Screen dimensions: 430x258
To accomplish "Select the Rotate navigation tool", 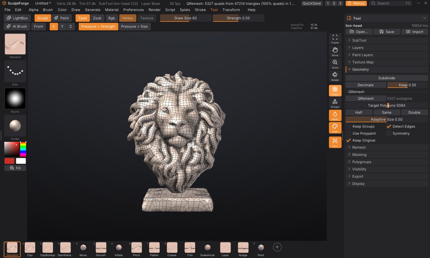I will coord(335,76).
